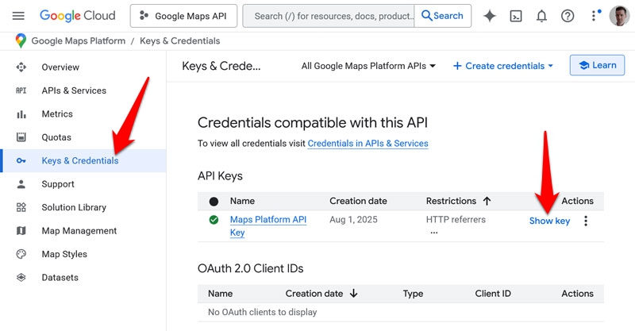Click the Aug 1, 2025 creation date cell
Screen dimensions: 635x331
353,220
